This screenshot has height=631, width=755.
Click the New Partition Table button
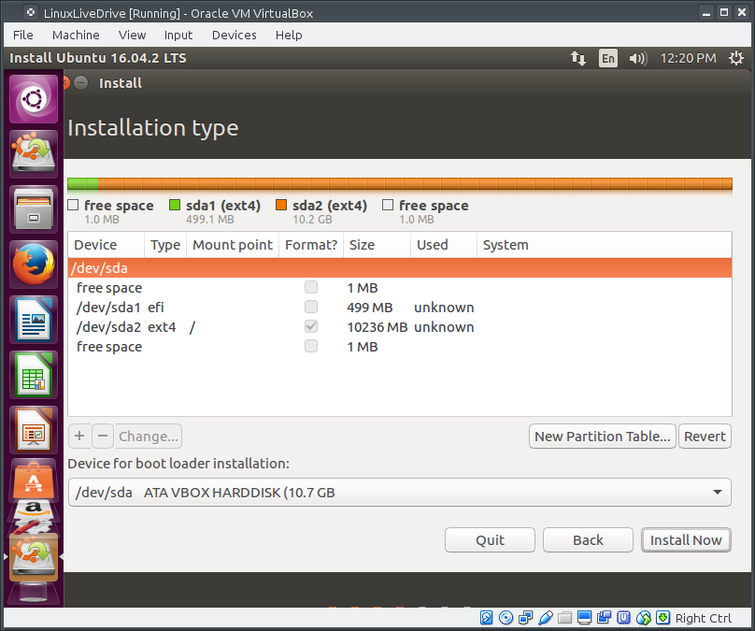click(602, 436)
